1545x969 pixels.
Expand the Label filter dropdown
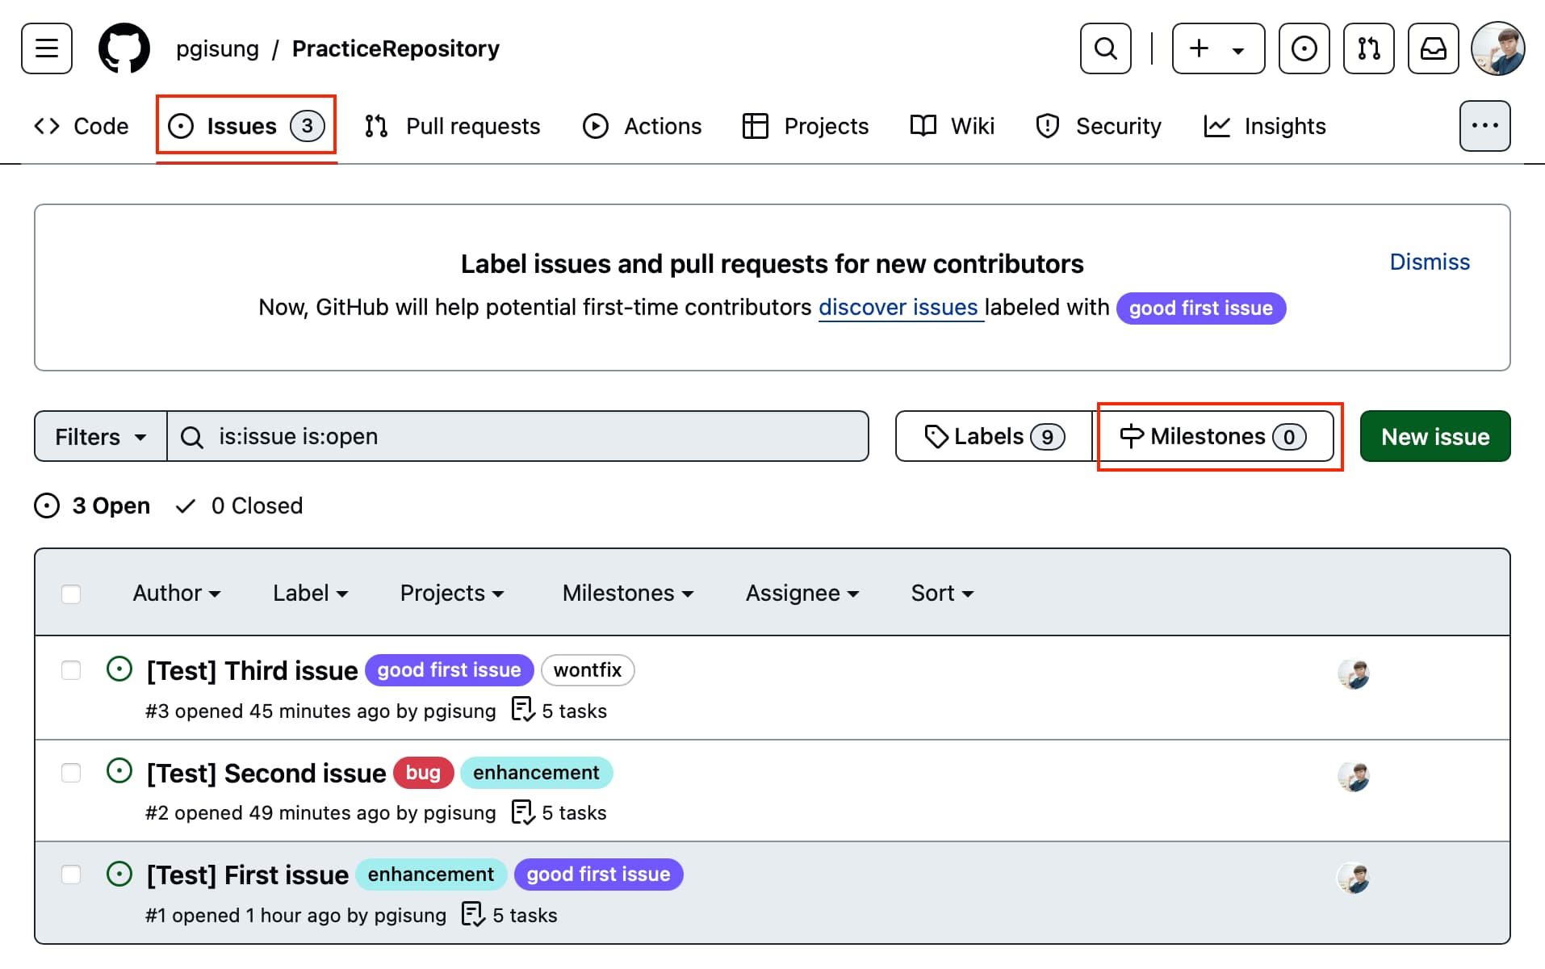pos(311,593)
